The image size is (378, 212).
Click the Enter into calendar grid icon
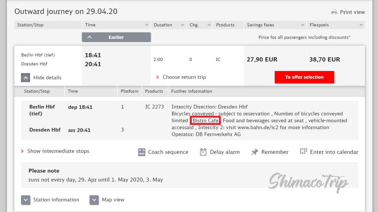[303, 152]
